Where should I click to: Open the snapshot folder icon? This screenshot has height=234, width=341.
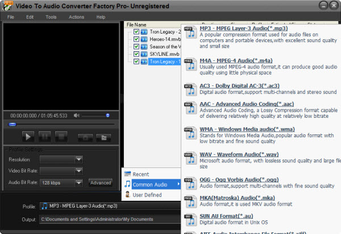pos(103,137)
